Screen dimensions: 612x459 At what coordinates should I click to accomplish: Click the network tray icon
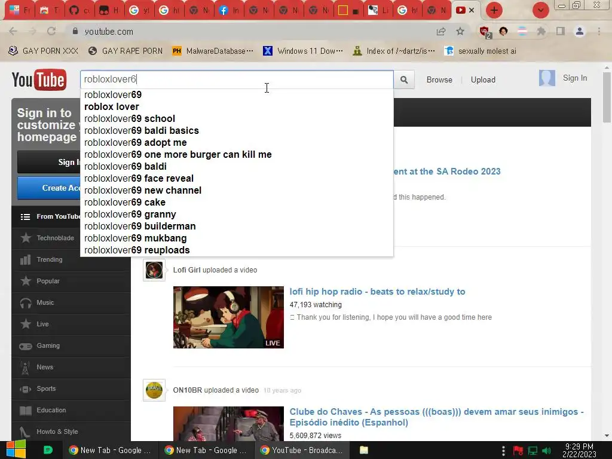tap(533, 451)
